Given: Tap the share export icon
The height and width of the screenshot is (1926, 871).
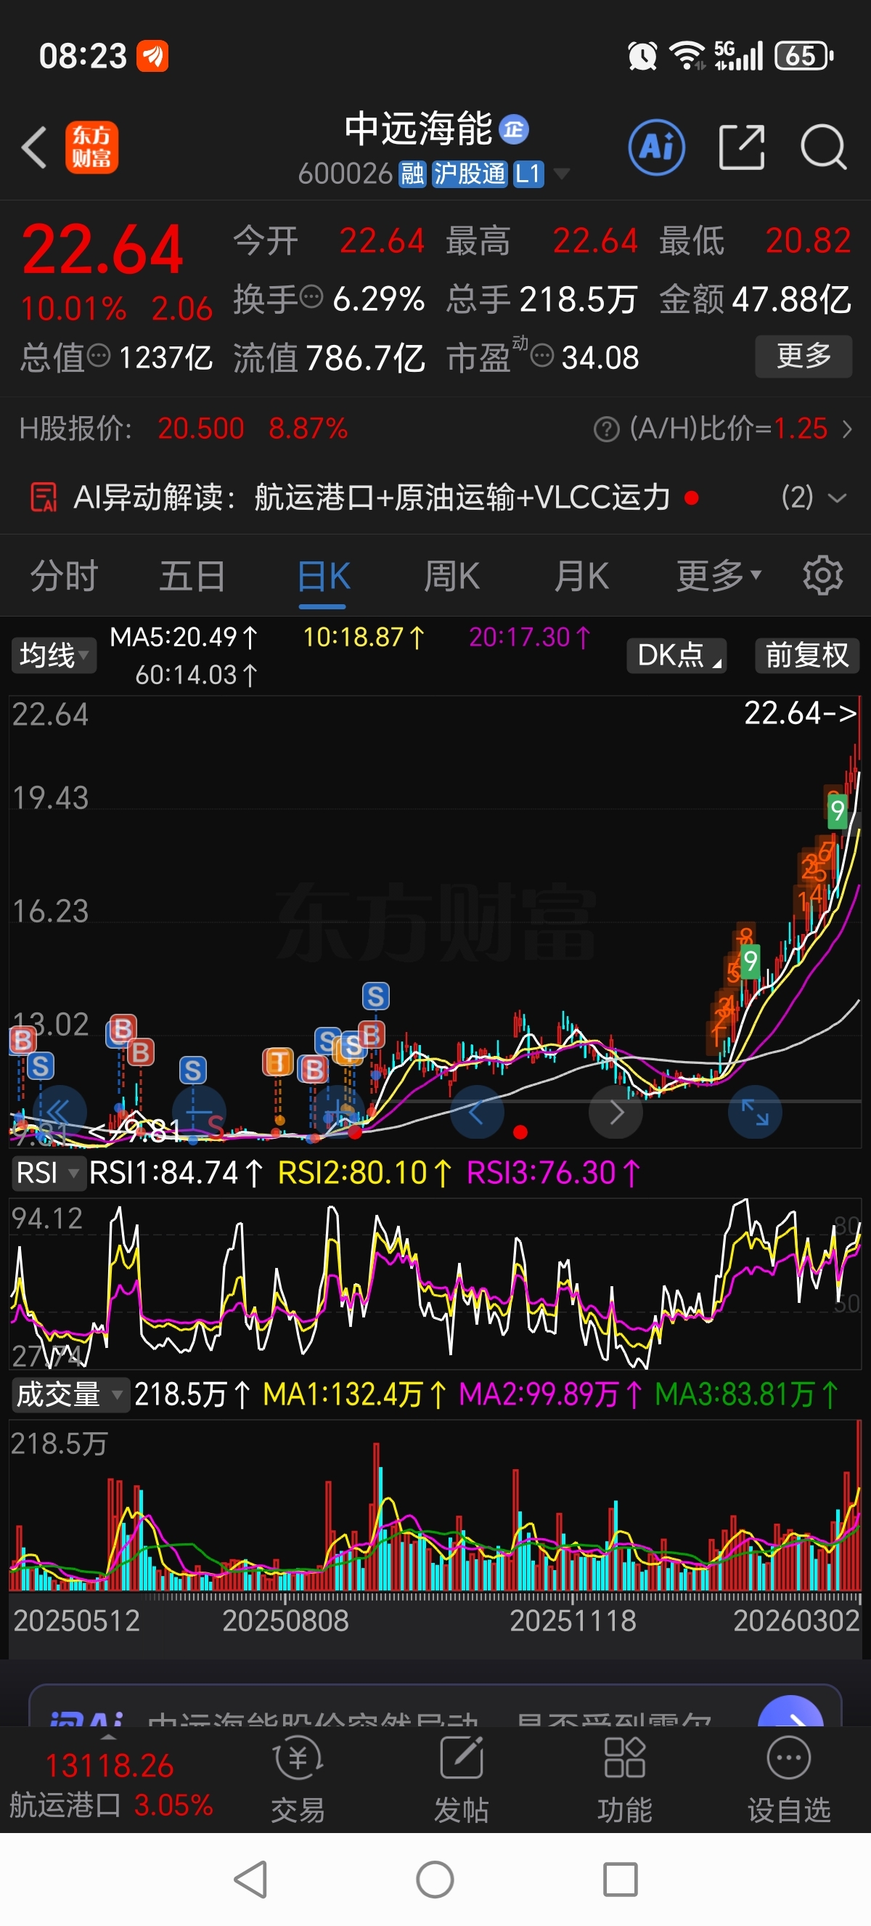Looking at the screenshot, I should 742,147.
